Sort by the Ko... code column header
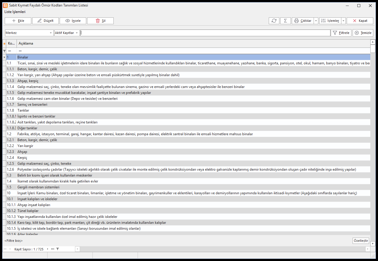This screenshot has width=378, height=261. (x=12, y=43)
